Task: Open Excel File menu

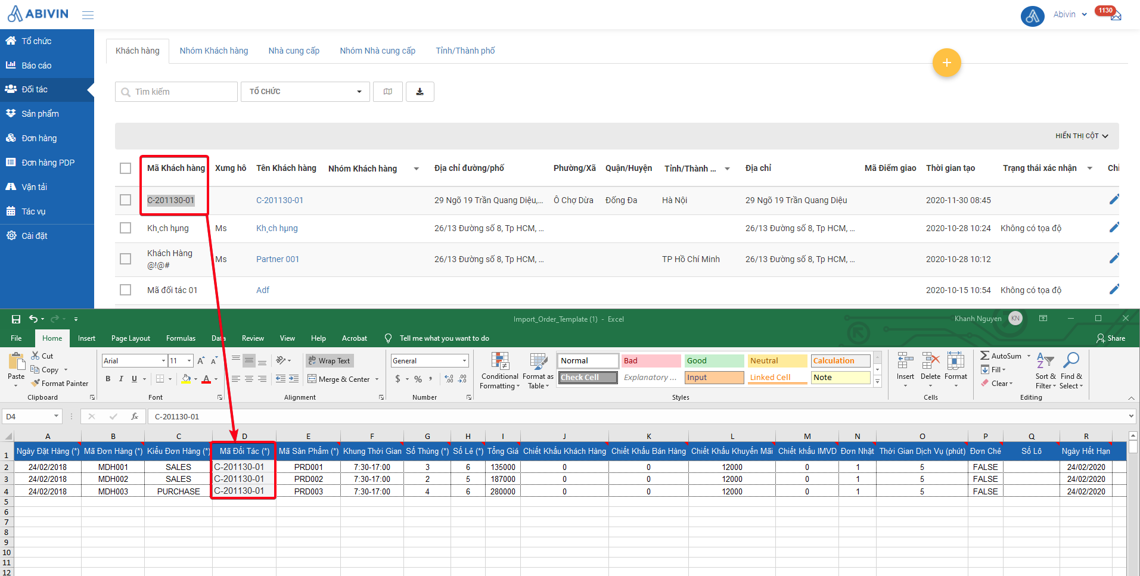Action: click(16, 338)
